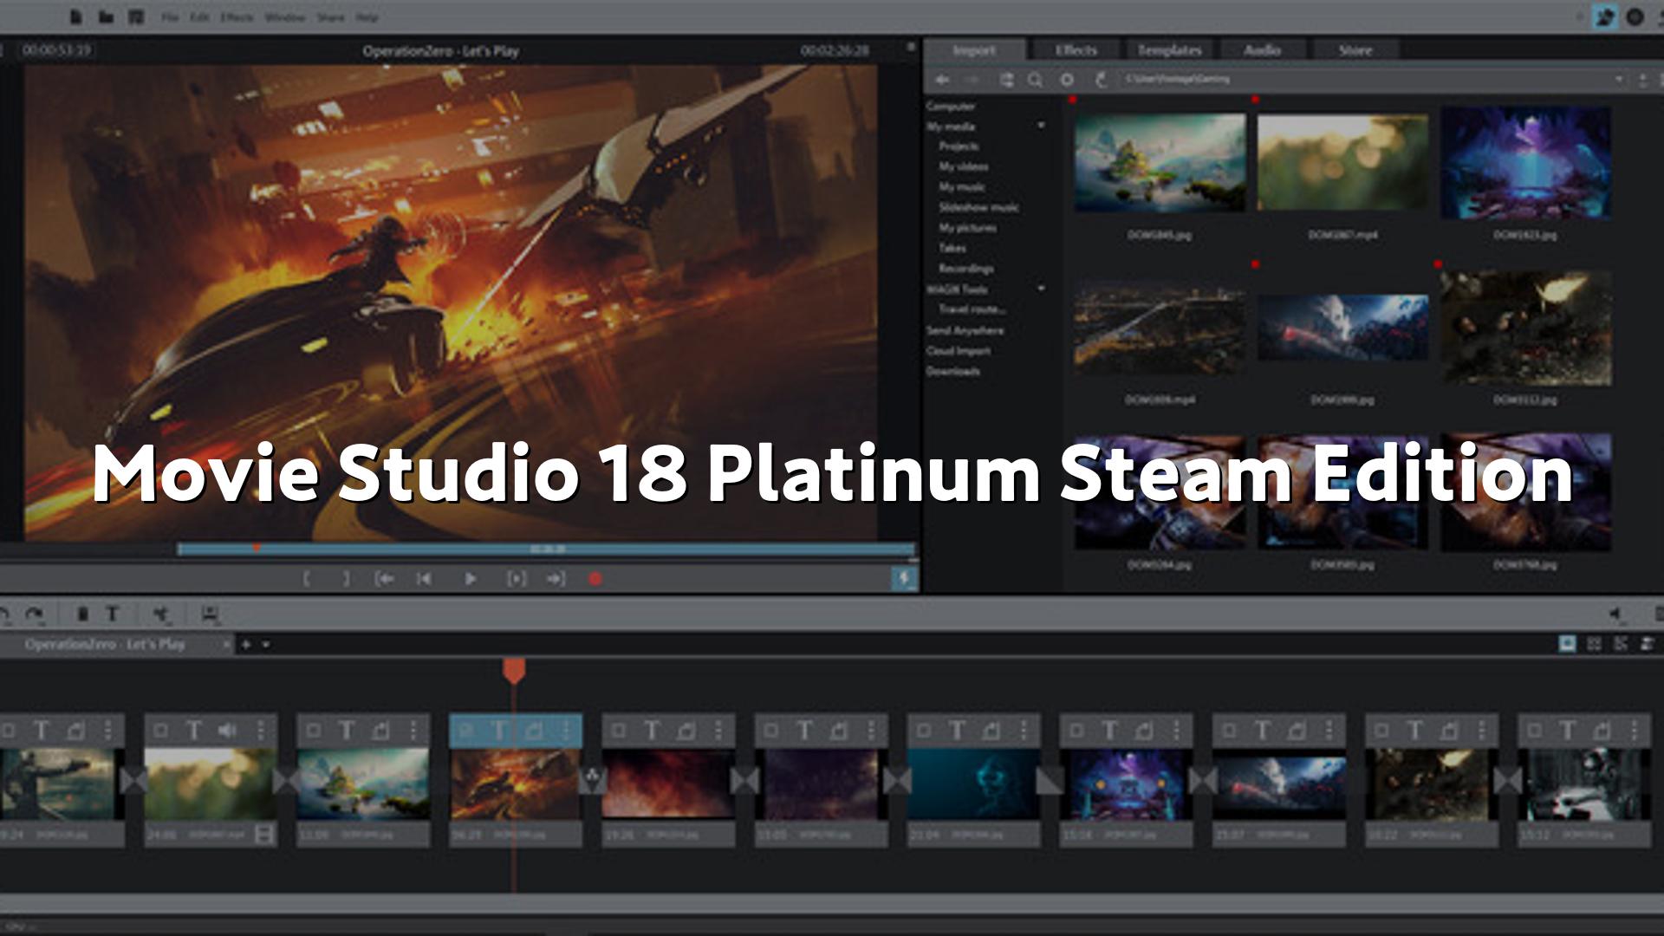Click the round icon in the top-right corner
Screen dimensions: 1664x936
(x=1635, y=16)
